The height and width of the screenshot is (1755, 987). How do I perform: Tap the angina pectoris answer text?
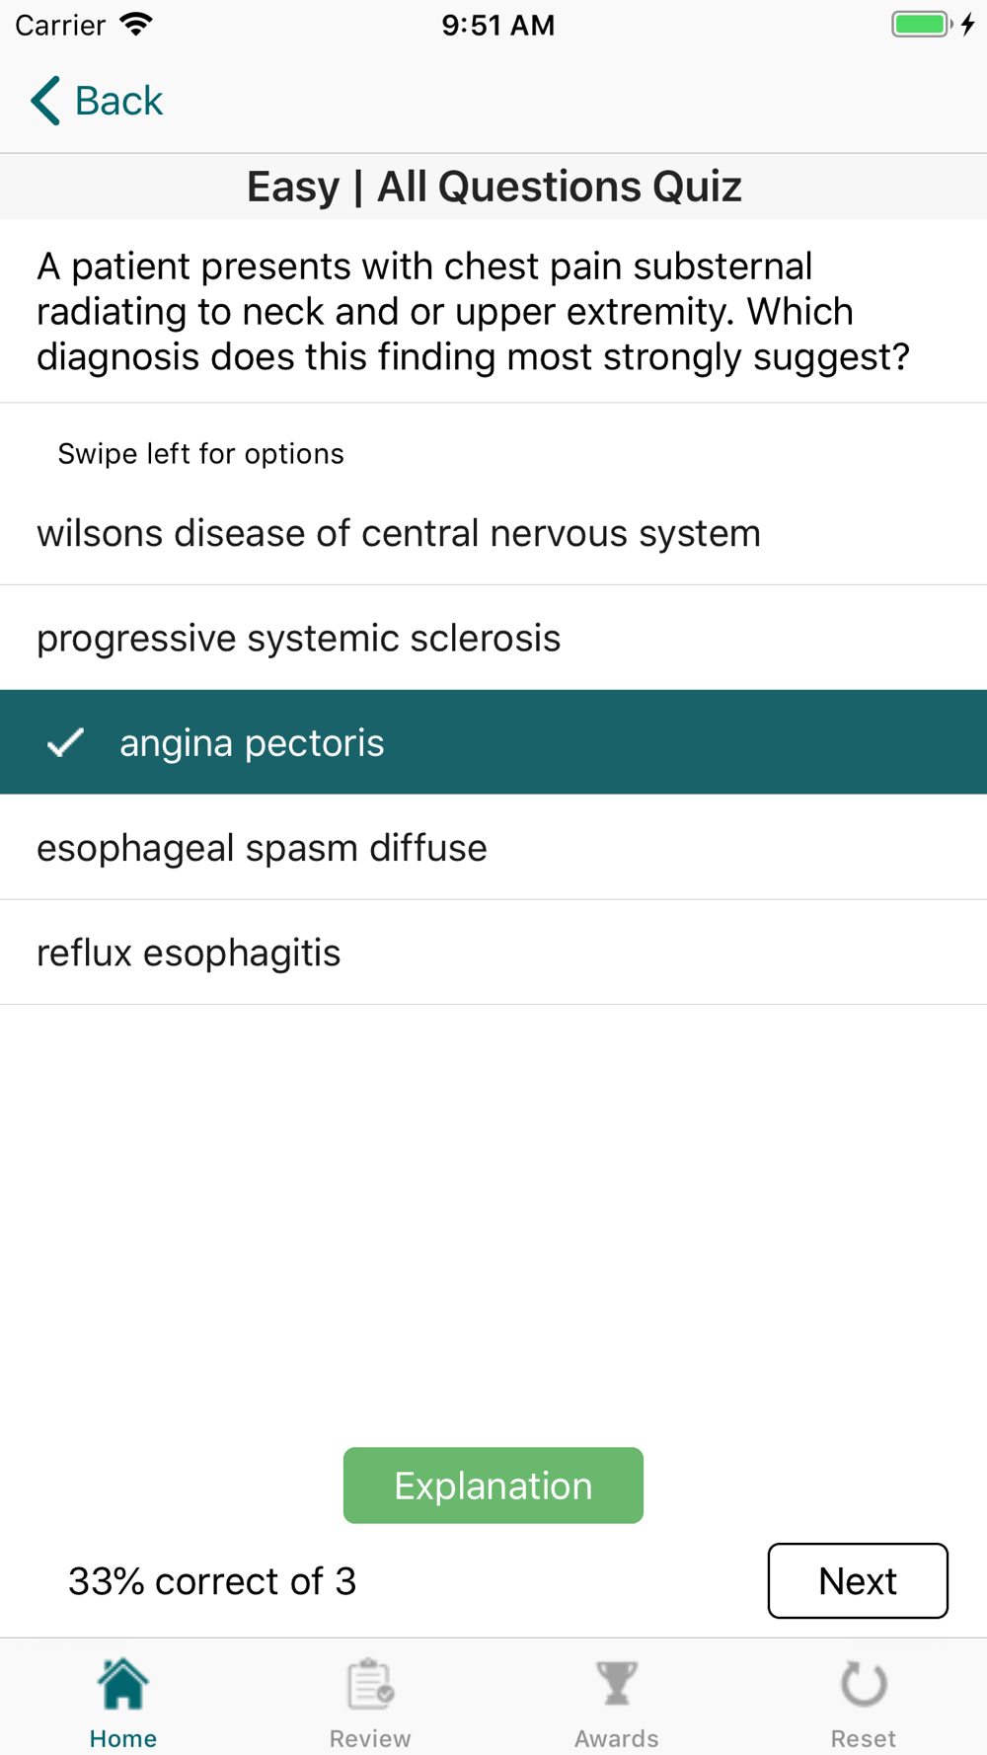[x=252, y=743]
